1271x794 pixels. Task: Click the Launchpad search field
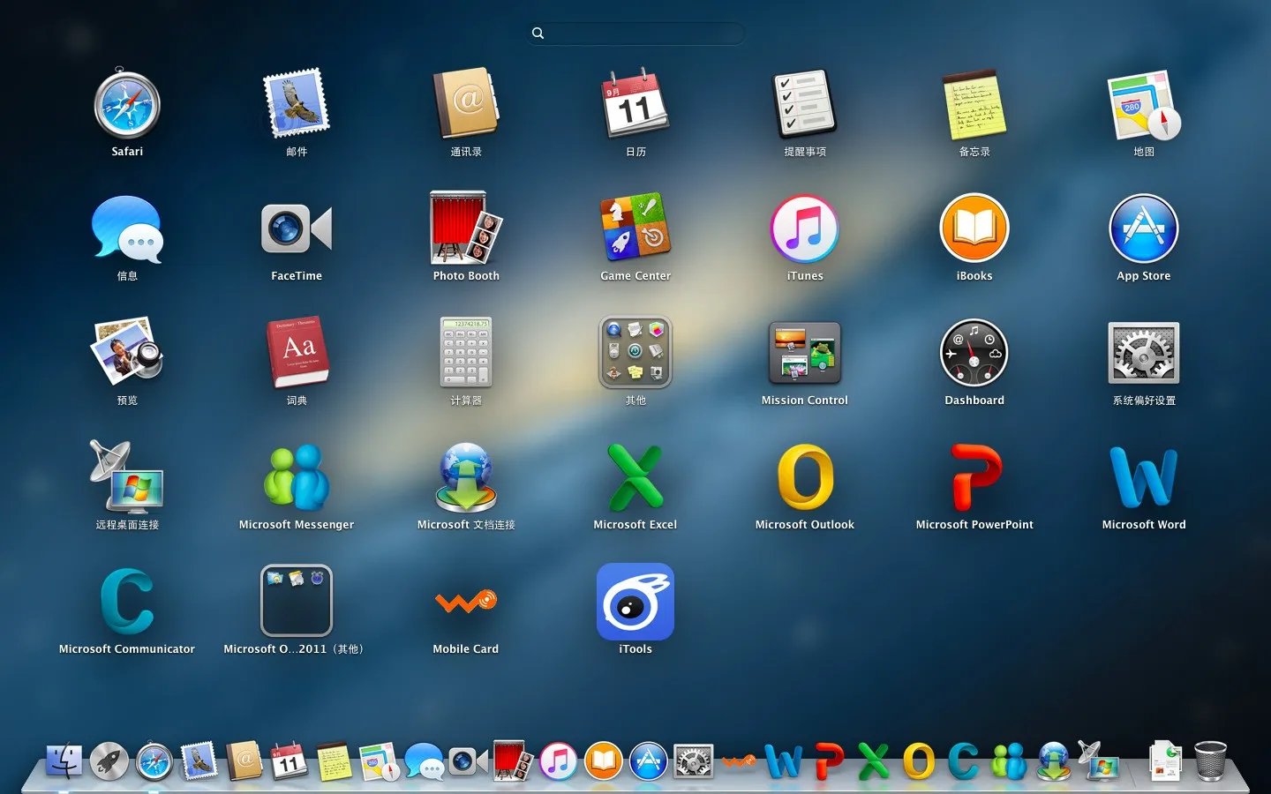pos(635,33)
